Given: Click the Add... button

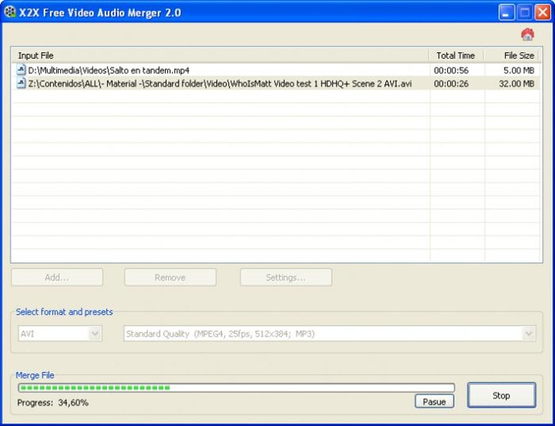Looking at the screenshot, I should pyautogui.click(x=57, y=277).
